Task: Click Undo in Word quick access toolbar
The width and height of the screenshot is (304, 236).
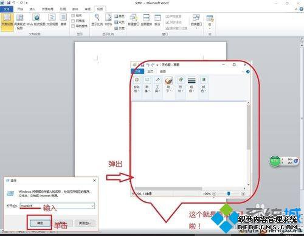Action: coord(14,3)
